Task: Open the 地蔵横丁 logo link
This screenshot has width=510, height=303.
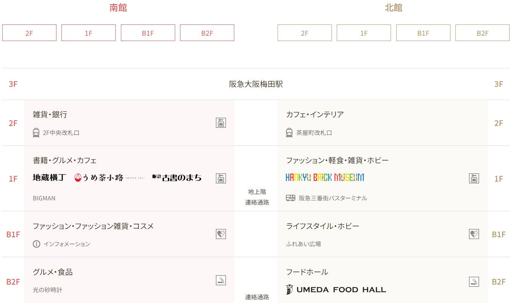Action: click(49, 178)
